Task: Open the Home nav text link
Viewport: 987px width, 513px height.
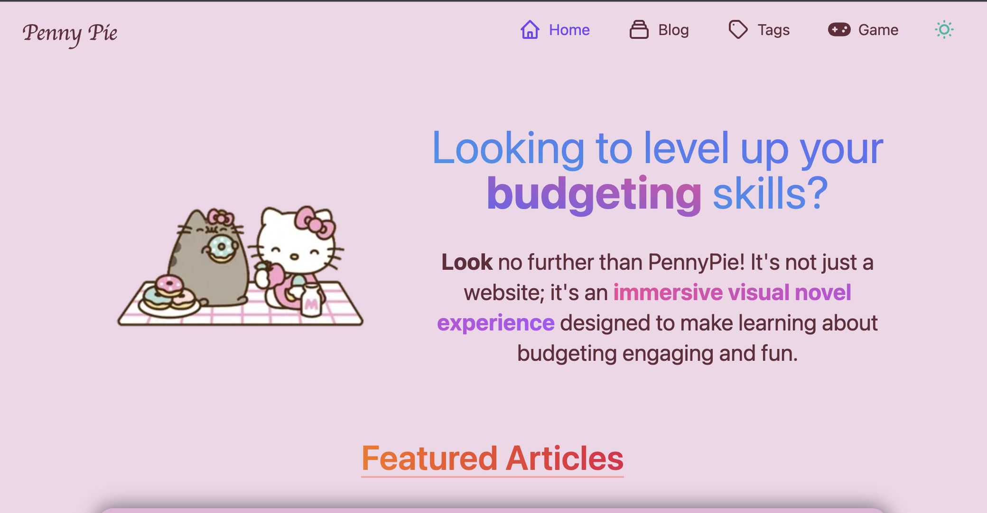Action: (569, 30)
